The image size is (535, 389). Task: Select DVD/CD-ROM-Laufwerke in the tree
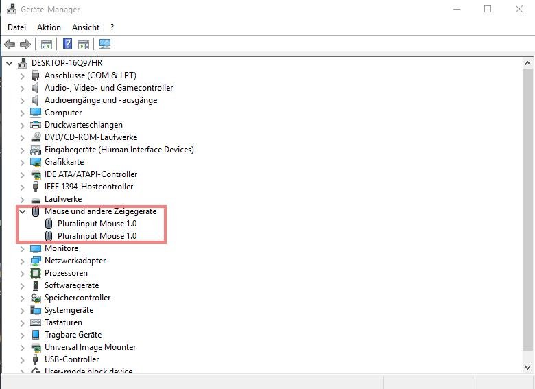click(x=91, y=137)
